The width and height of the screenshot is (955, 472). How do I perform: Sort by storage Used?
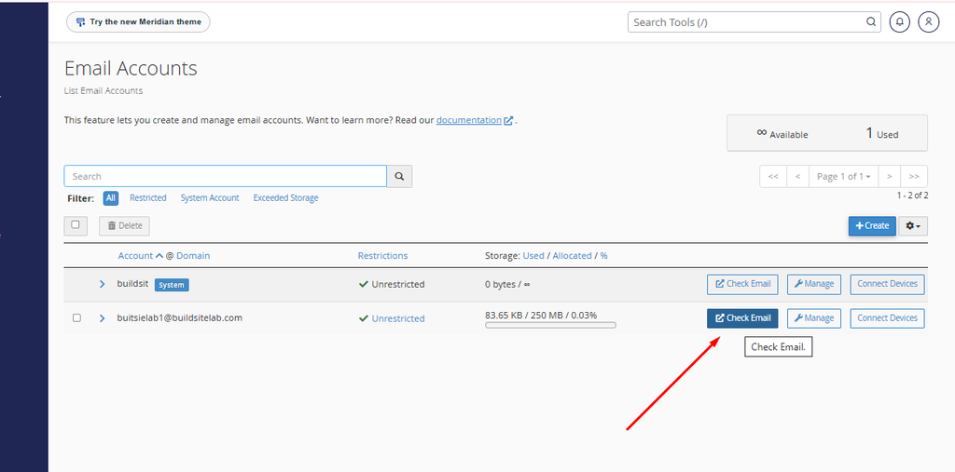(533, 255)
